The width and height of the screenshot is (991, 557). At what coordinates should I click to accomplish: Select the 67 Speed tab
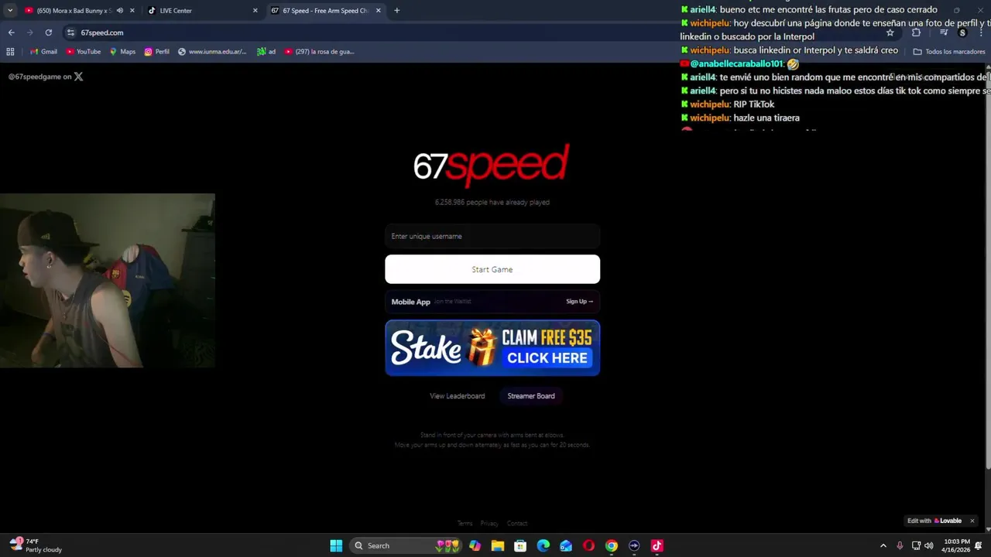(x=325, y=11)
